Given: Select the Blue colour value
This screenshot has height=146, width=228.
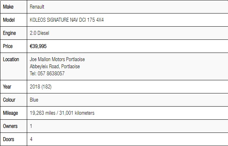Looking at the screenshot, I should [34, 100].
